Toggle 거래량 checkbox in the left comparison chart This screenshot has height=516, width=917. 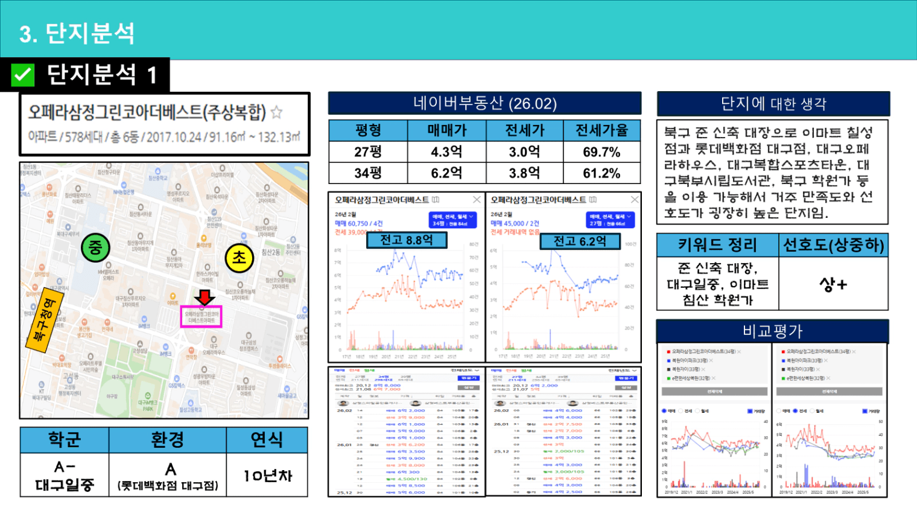[750, 411]
